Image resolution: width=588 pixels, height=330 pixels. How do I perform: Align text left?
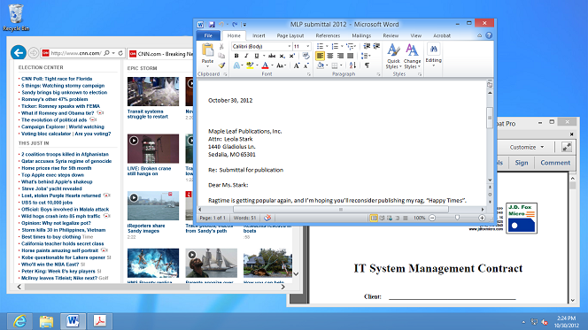[x=320, y=56]
